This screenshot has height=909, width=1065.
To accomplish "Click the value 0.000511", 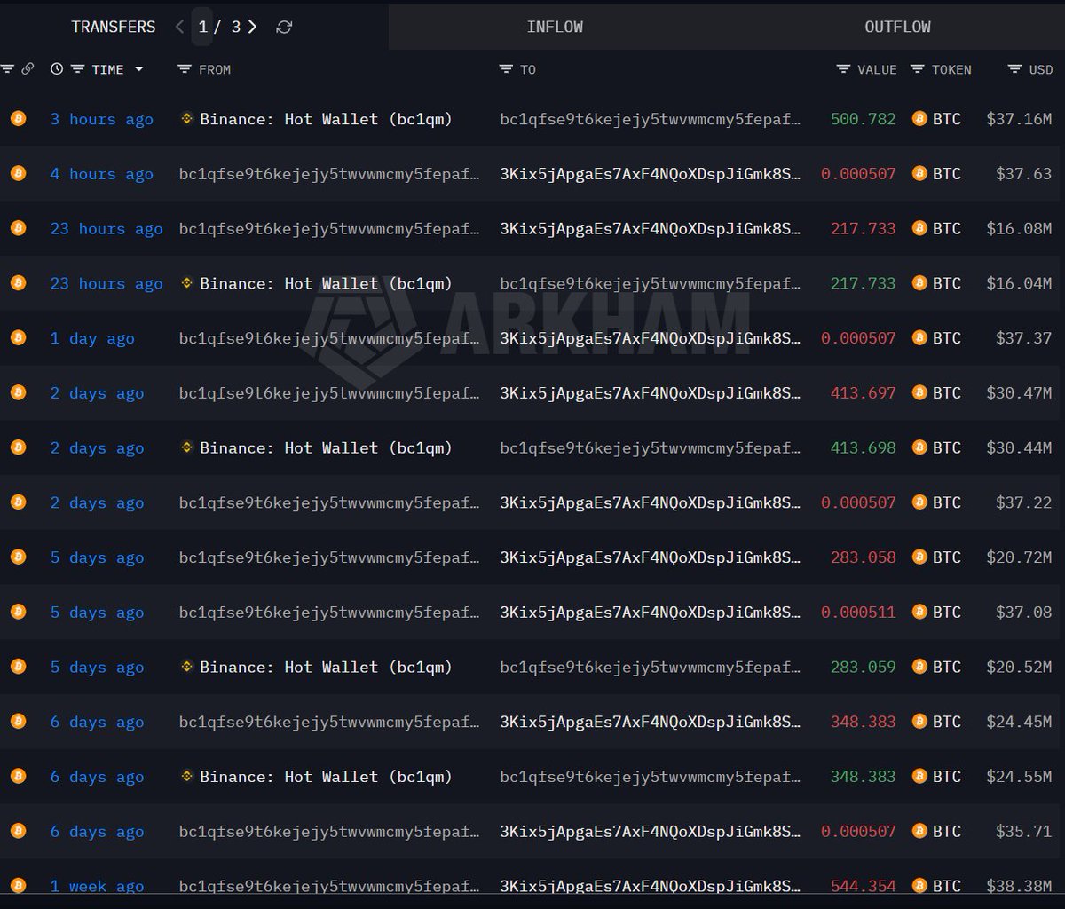I will 858,612.
